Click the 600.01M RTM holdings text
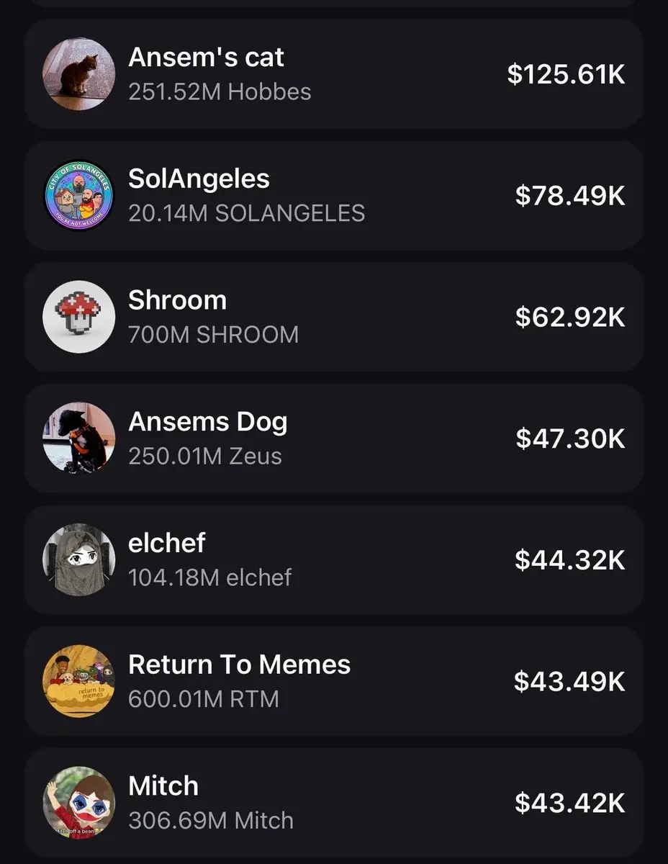 click(204, 698)
